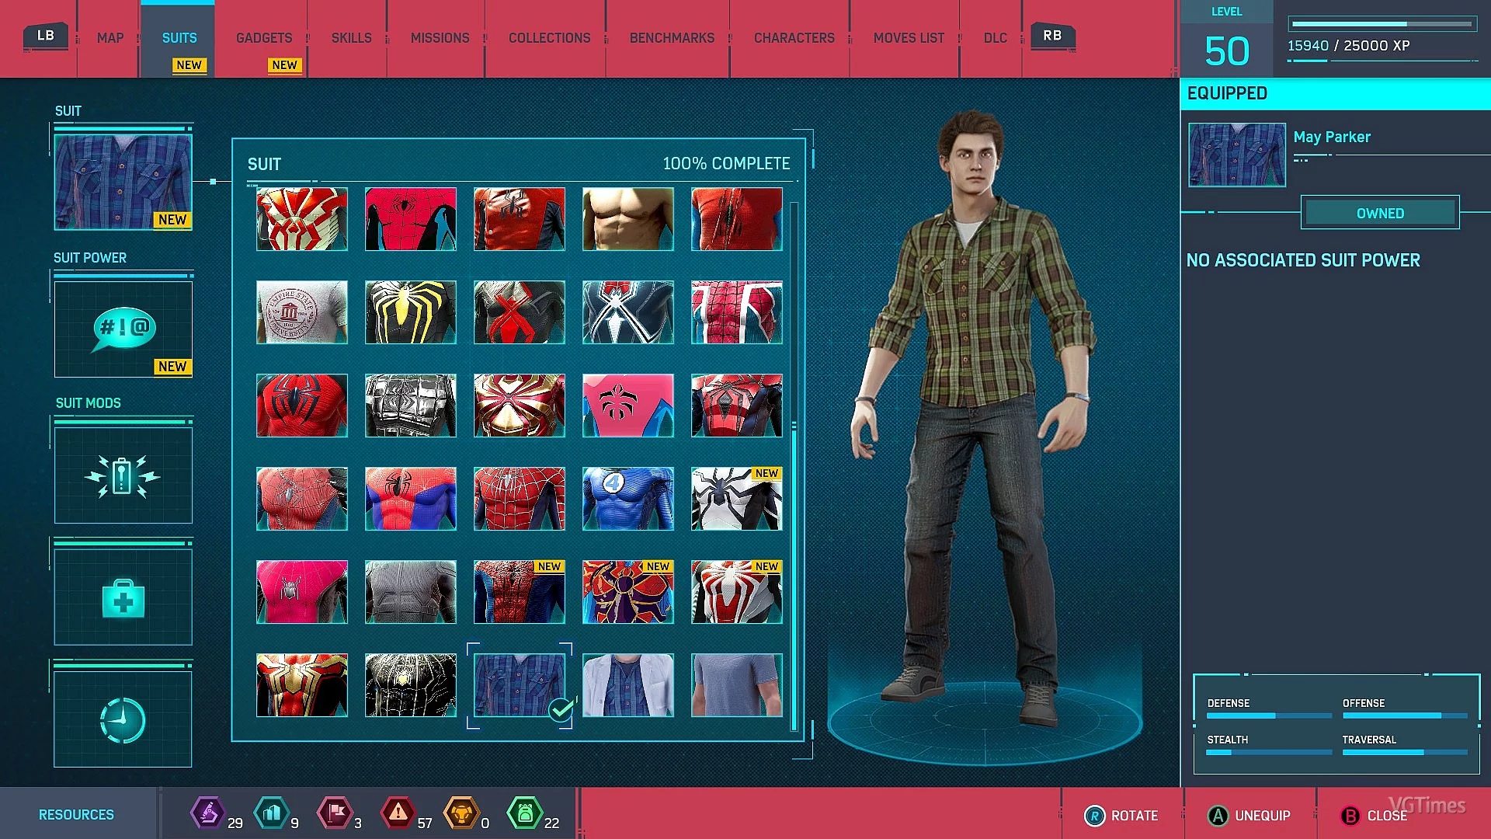Image resolution: width=1491 pixels, height=839 pixels.
Task: Choose the red and gold Iron Spider suit
Action: (x=520, y=406)
